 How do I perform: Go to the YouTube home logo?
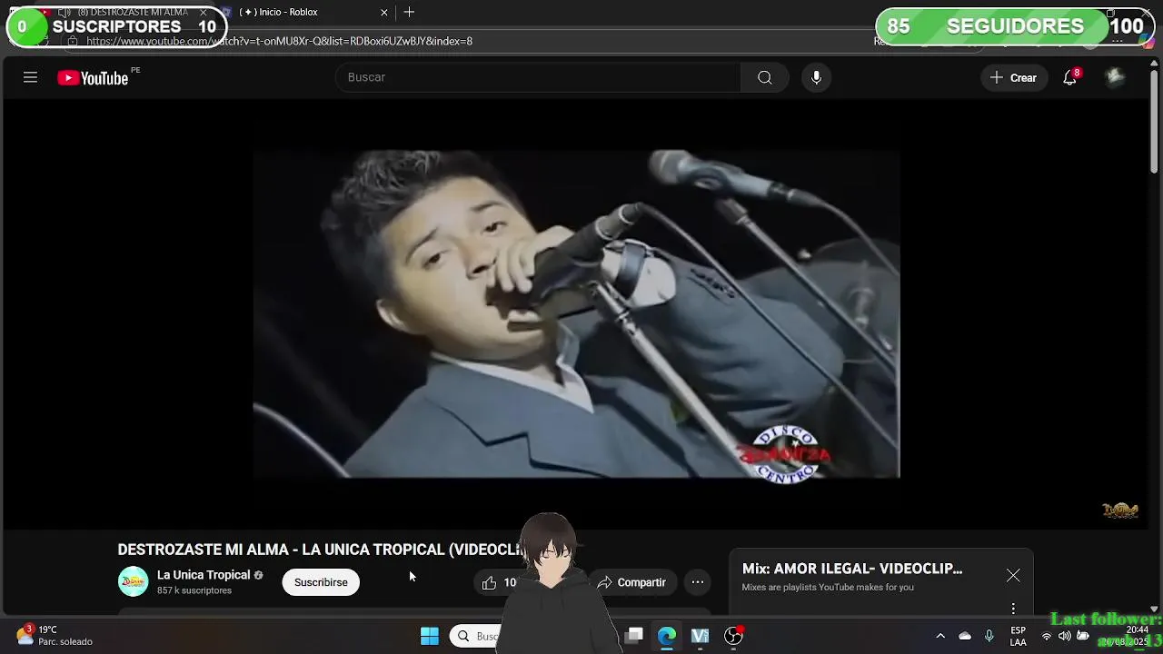(x=93, y=78)
